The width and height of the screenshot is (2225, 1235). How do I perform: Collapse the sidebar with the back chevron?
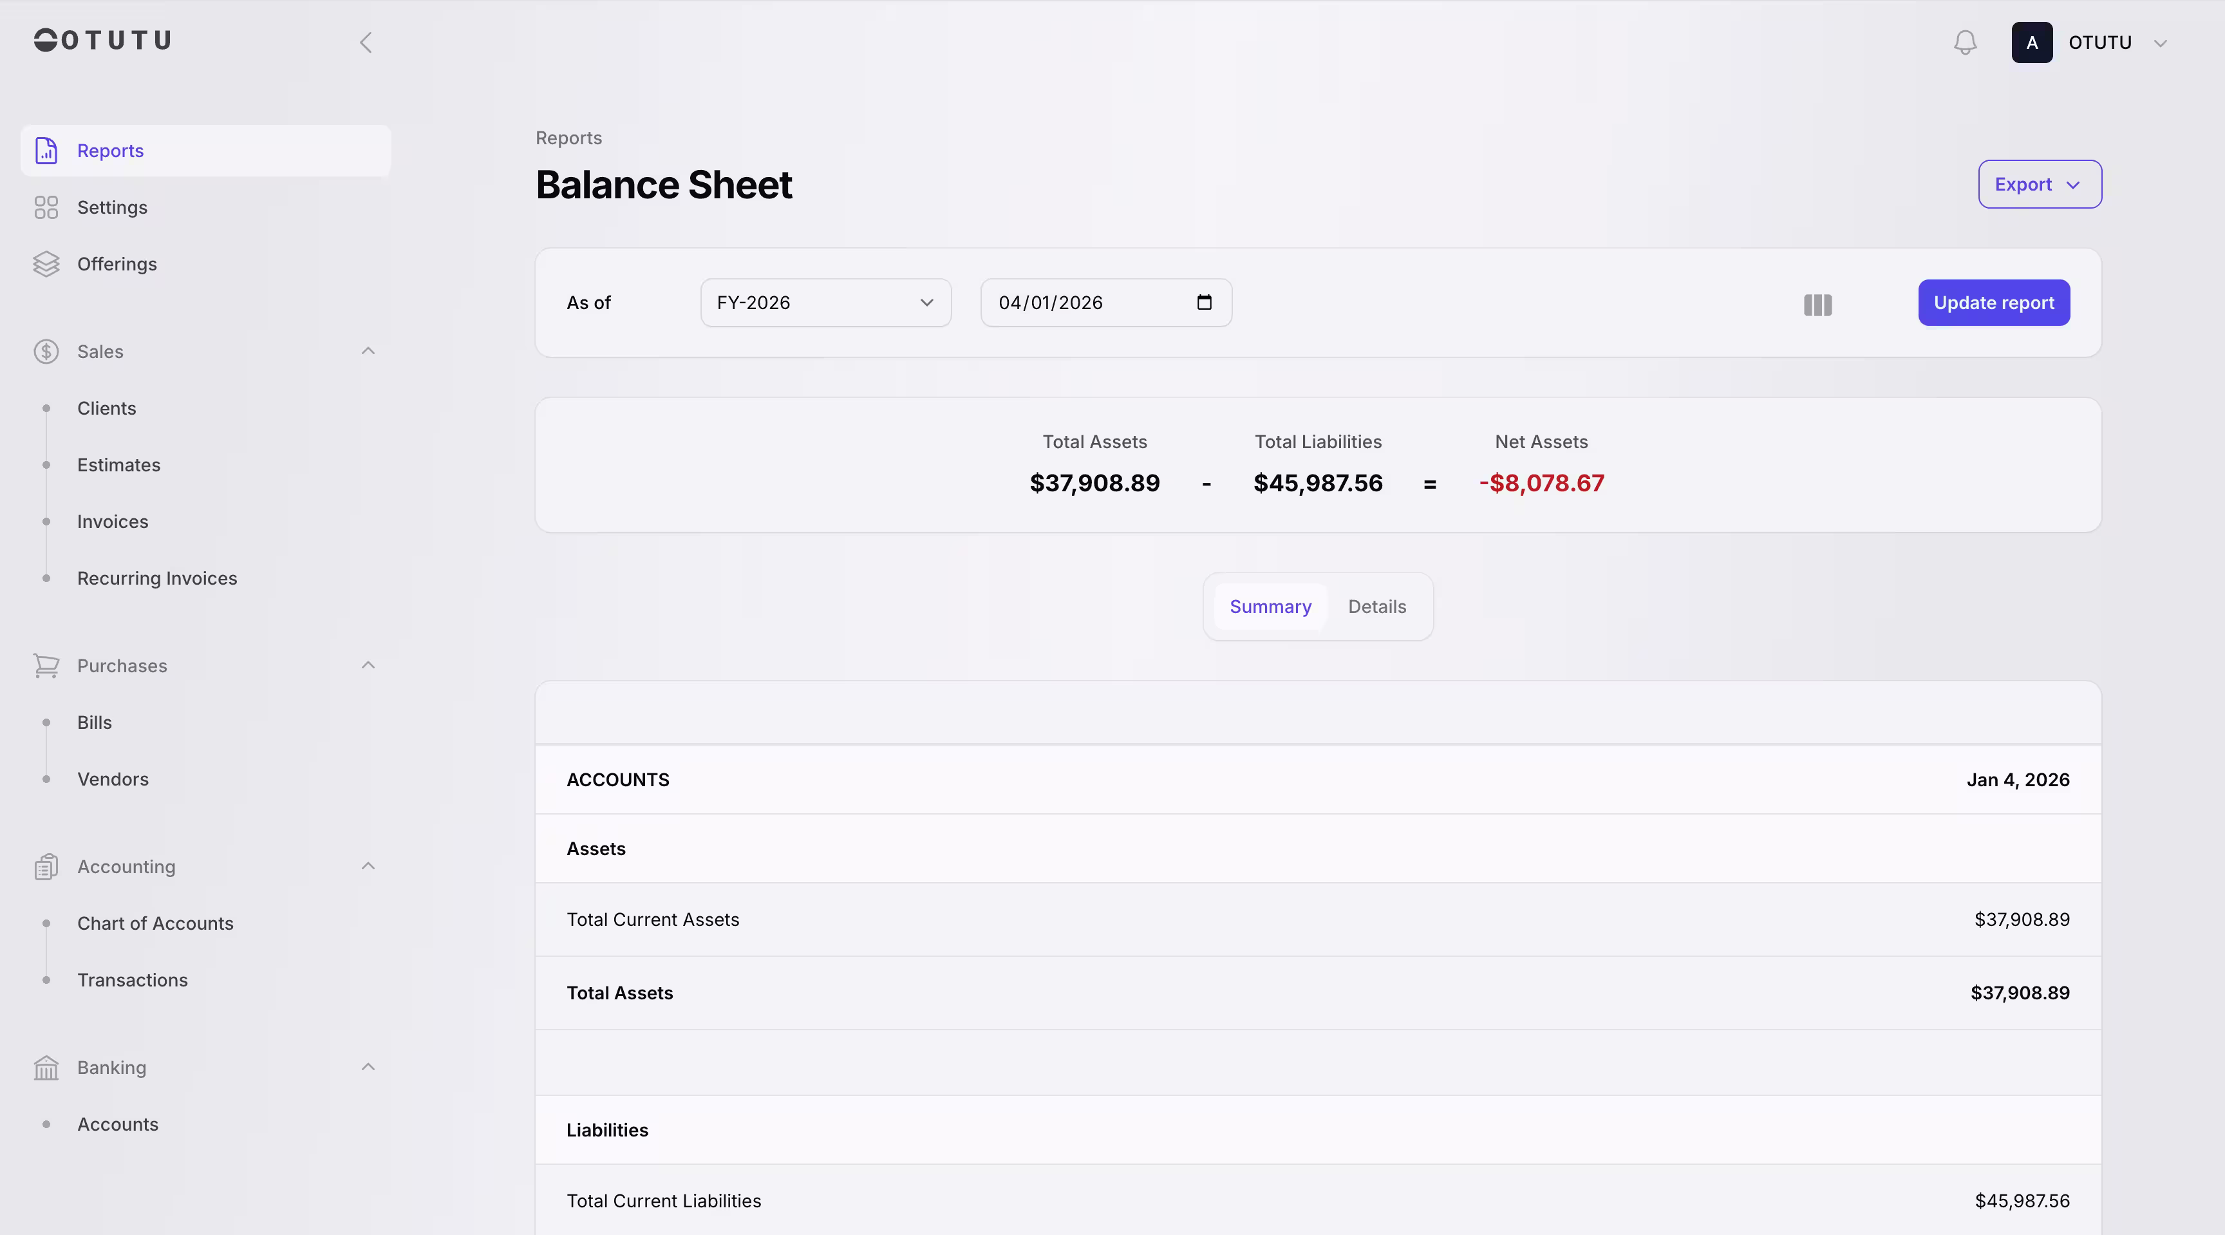pos(366,41)
